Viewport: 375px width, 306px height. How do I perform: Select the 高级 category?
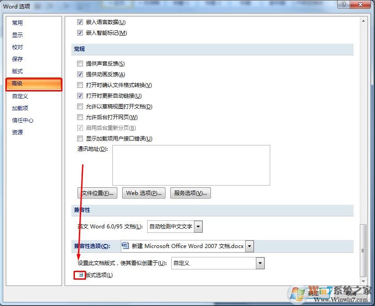(x=34, y=83)
